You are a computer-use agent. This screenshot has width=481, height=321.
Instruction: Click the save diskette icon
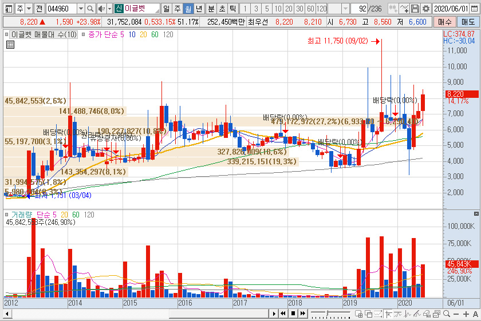click(x=415, y=9)
